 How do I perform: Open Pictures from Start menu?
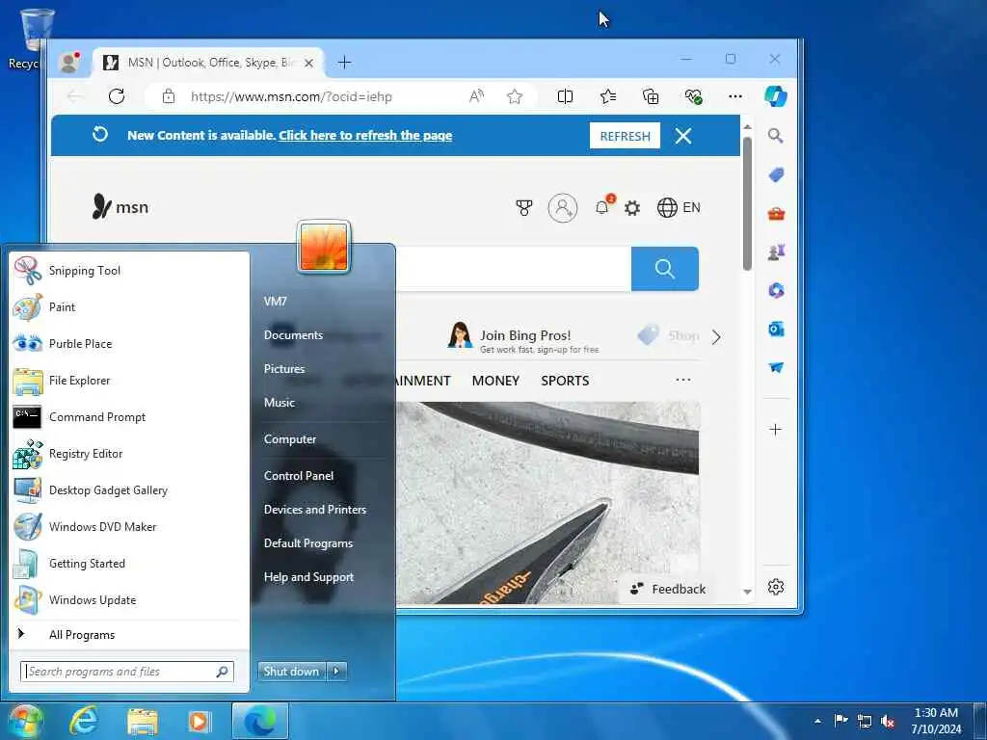click(284, 369)
